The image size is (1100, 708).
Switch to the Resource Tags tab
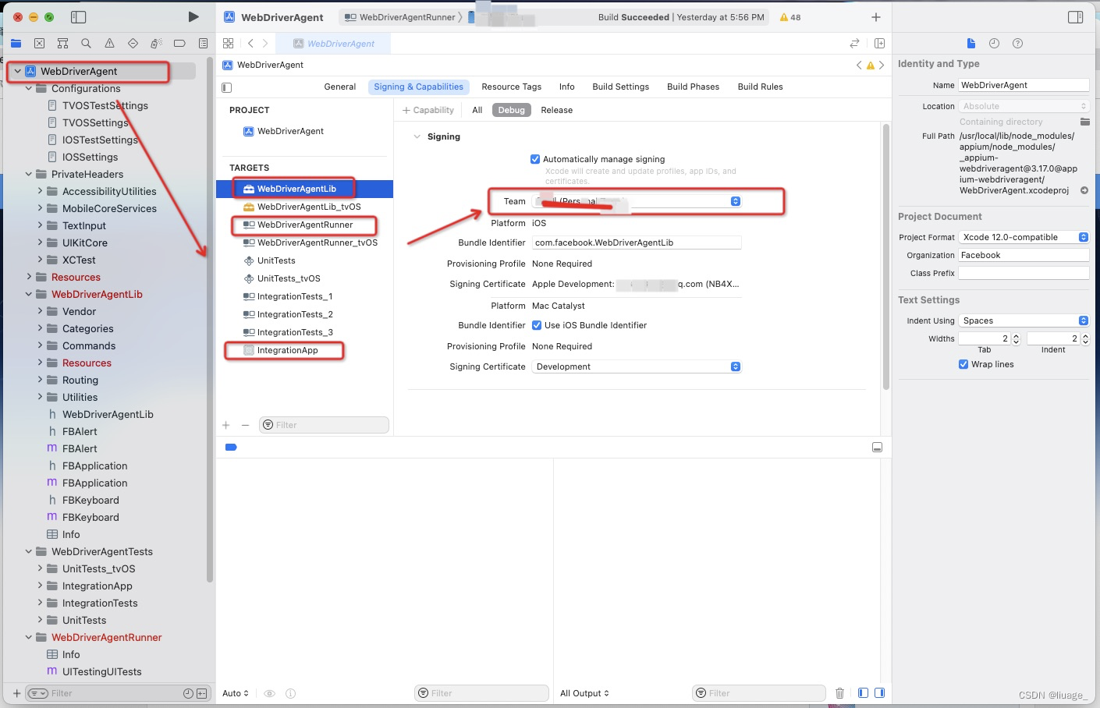point(512,87)
